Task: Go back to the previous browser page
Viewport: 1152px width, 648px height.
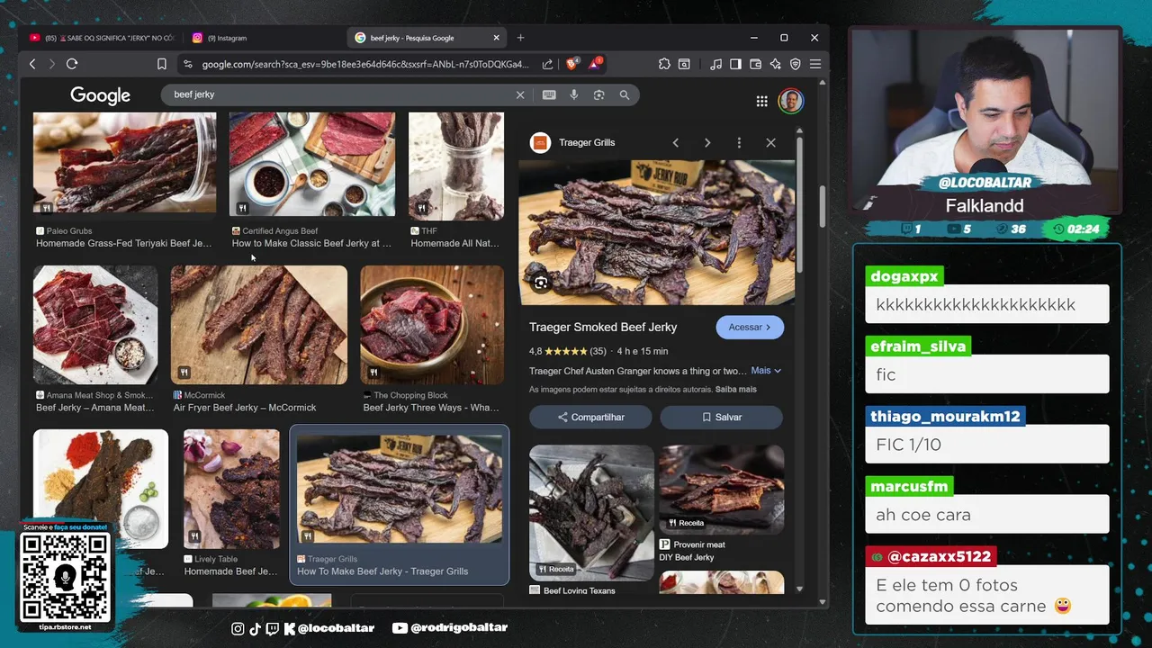Action: coord(32,64)
